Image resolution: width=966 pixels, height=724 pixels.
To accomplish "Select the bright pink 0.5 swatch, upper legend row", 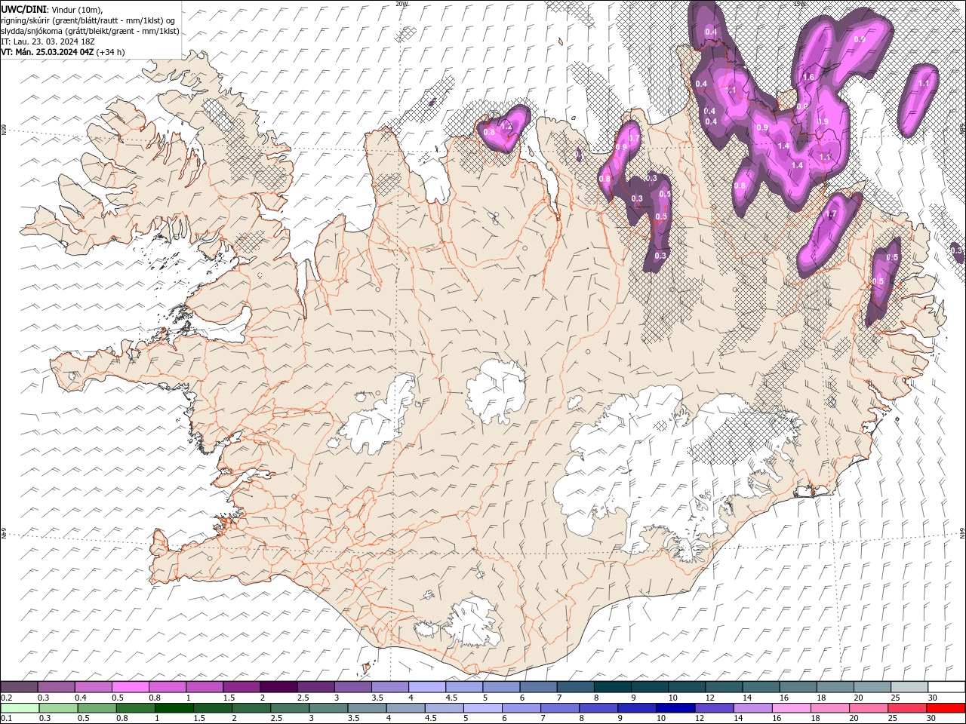I will 130,687.
